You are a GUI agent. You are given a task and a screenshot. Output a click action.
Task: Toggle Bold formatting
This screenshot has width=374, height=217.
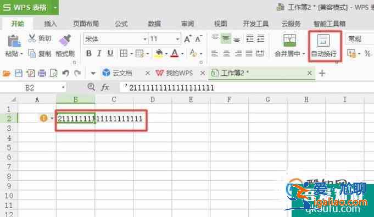pyautogui.click(x=89, y=53)
